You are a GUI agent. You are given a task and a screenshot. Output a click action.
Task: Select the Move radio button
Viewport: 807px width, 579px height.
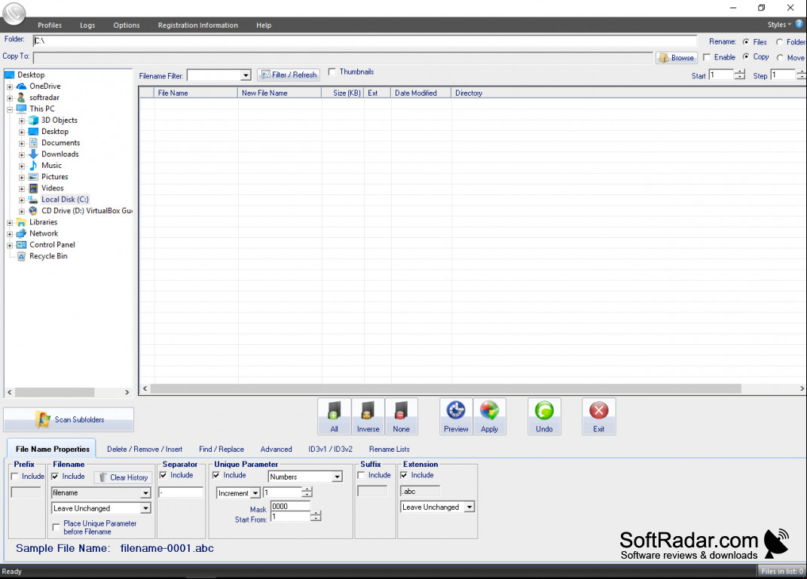[780, 57]
